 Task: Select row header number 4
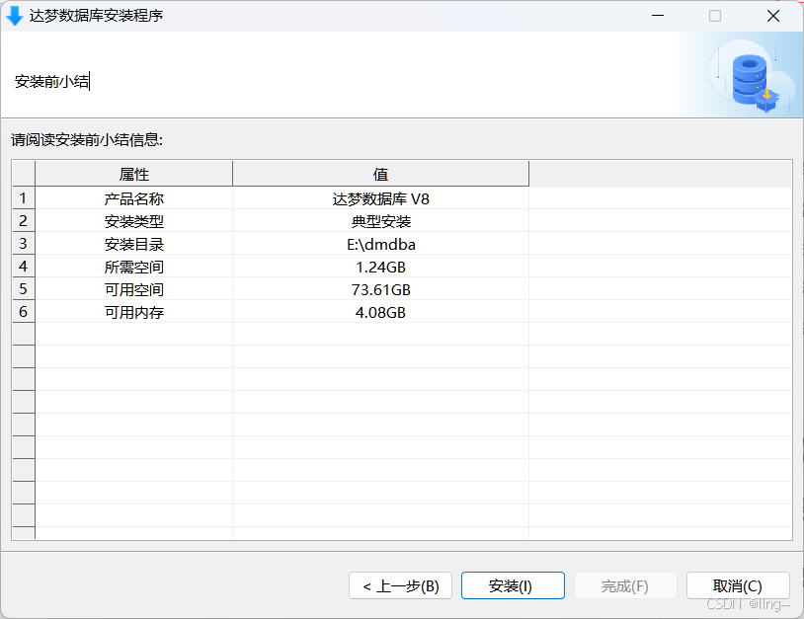23,266
